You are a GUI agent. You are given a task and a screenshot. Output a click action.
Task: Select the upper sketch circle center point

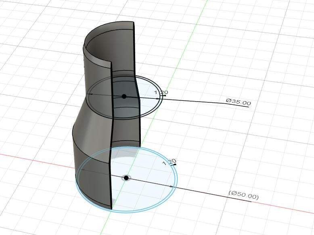click(x=124, y=96)
